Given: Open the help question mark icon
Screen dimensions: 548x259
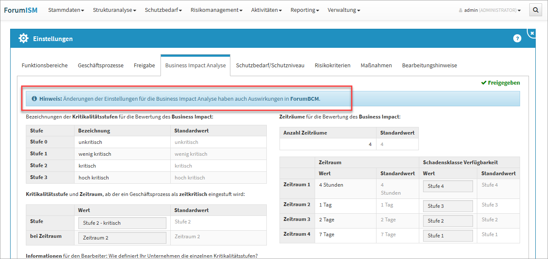Looking at the screenshot, I should point(517,39).
